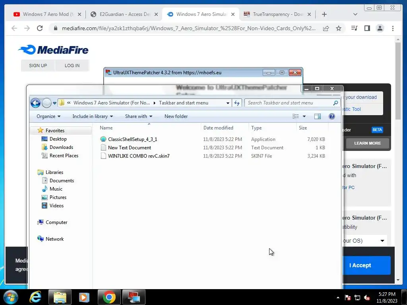The height and width of the screenshot is (305, 407).
Task: Click LEARN MORE button on MediaFire
Action: tap(368, 143)
